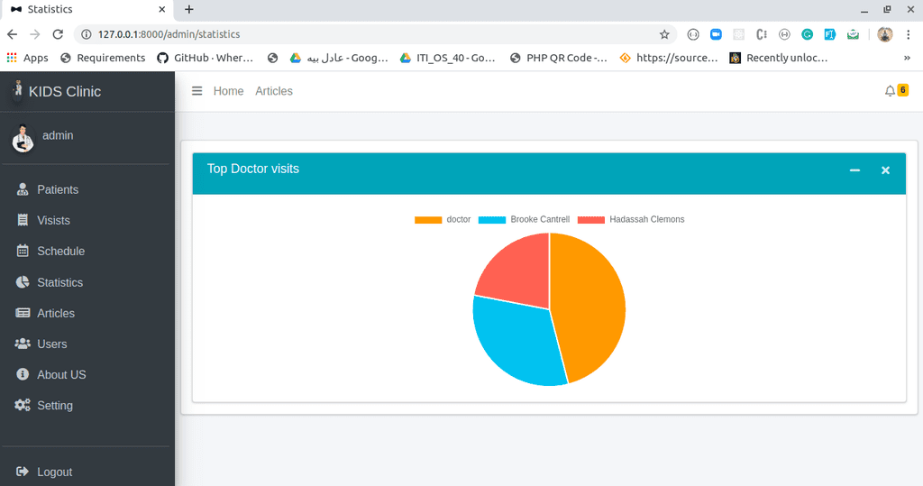
Task: Click the Users group icon
Action: (x=23, y=344)
